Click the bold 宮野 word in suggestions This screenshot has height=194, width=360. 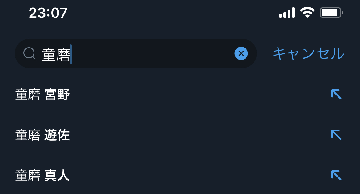[x=57, y=95]
